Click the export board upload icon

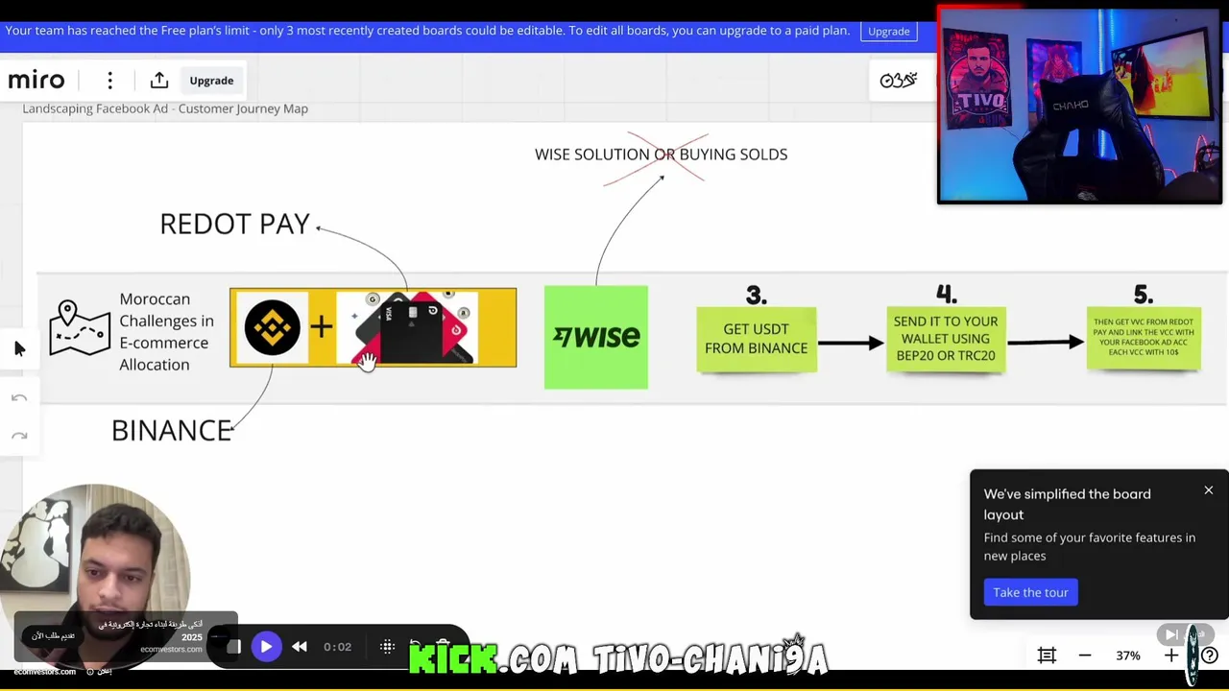tap(159, 81)
